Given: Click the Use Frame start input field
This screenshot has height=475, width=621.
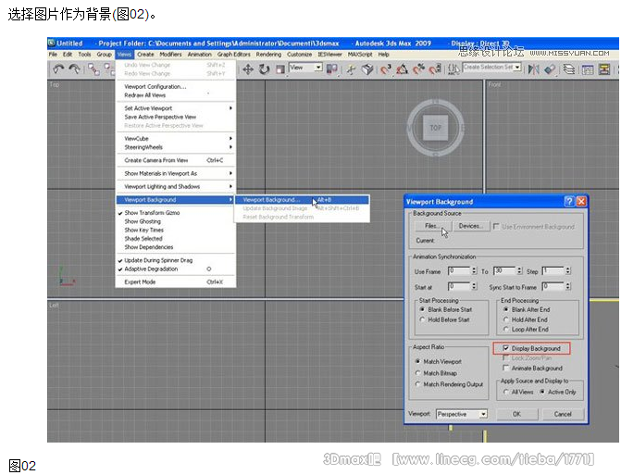Looking at the screenshot, I should 459,270.
